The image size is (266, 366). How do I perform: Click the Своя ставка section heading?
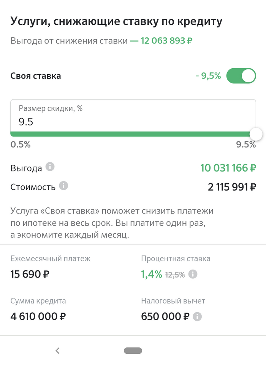36,75
